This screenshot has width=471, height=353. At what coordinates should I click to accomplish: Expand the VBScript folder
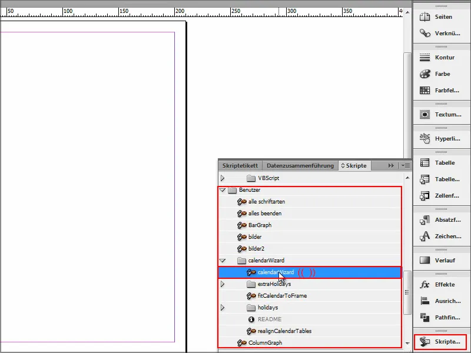tap(223, 178)
